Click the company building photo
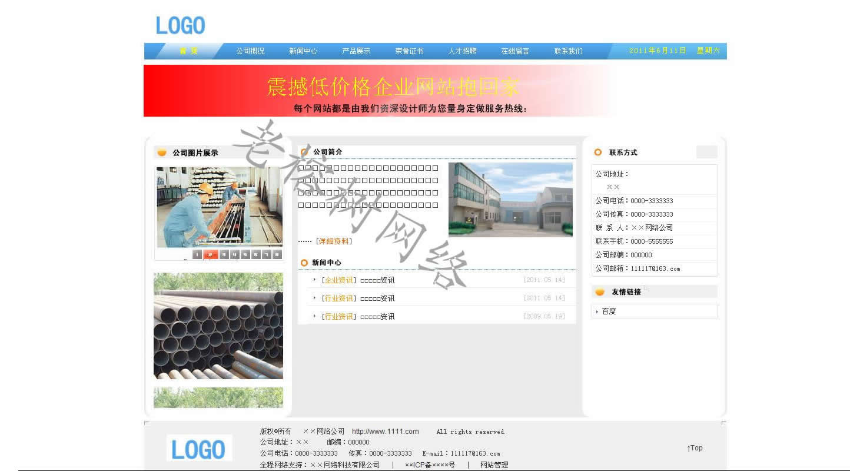The height and width of the screenshot is (471, 850). tap(510, 200)
